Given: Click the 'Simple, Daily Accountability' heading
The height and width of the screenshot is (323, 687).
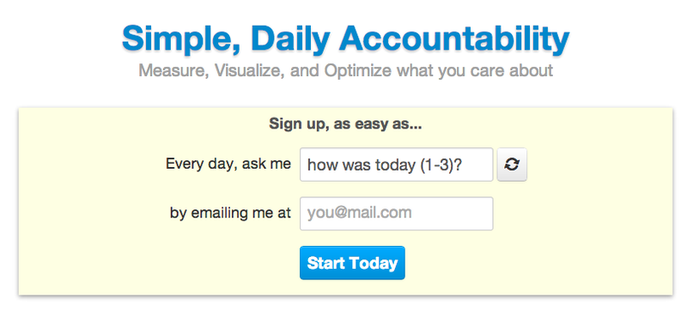Looking at the screenshot, I should pos(346,39).
